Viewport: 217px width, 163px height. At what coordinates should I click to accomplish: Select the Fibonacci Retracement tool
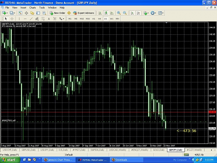43,19
